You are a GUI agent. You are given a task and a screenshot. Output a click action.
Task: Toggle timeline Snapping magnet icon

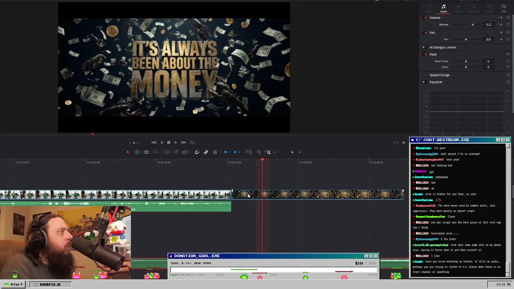pyautogui.click(x=197, y=152)
